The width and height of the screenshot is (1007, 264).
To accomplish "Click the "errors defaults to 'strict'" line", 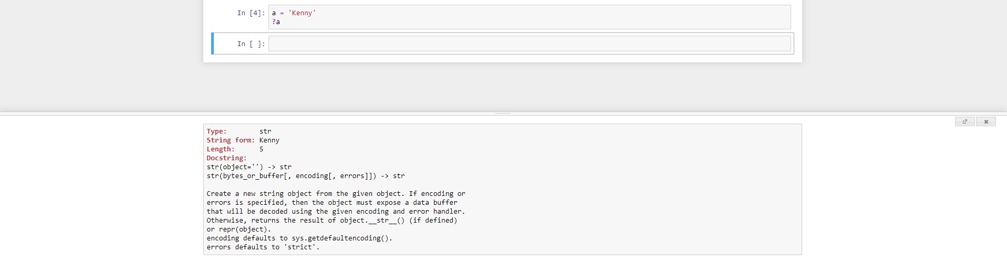I will (x=263, y=247).
